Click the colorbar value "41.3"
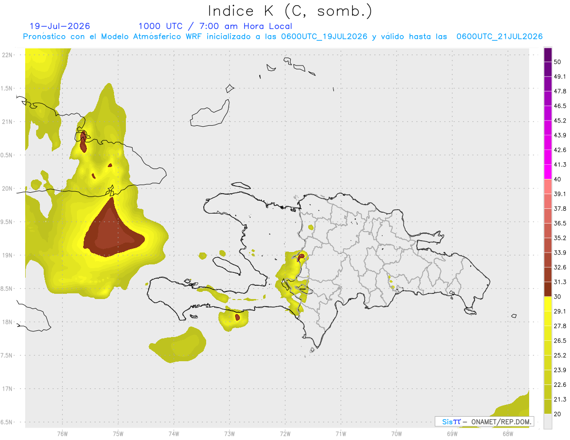This screenshot has height=440, width=570. point(560,165)
